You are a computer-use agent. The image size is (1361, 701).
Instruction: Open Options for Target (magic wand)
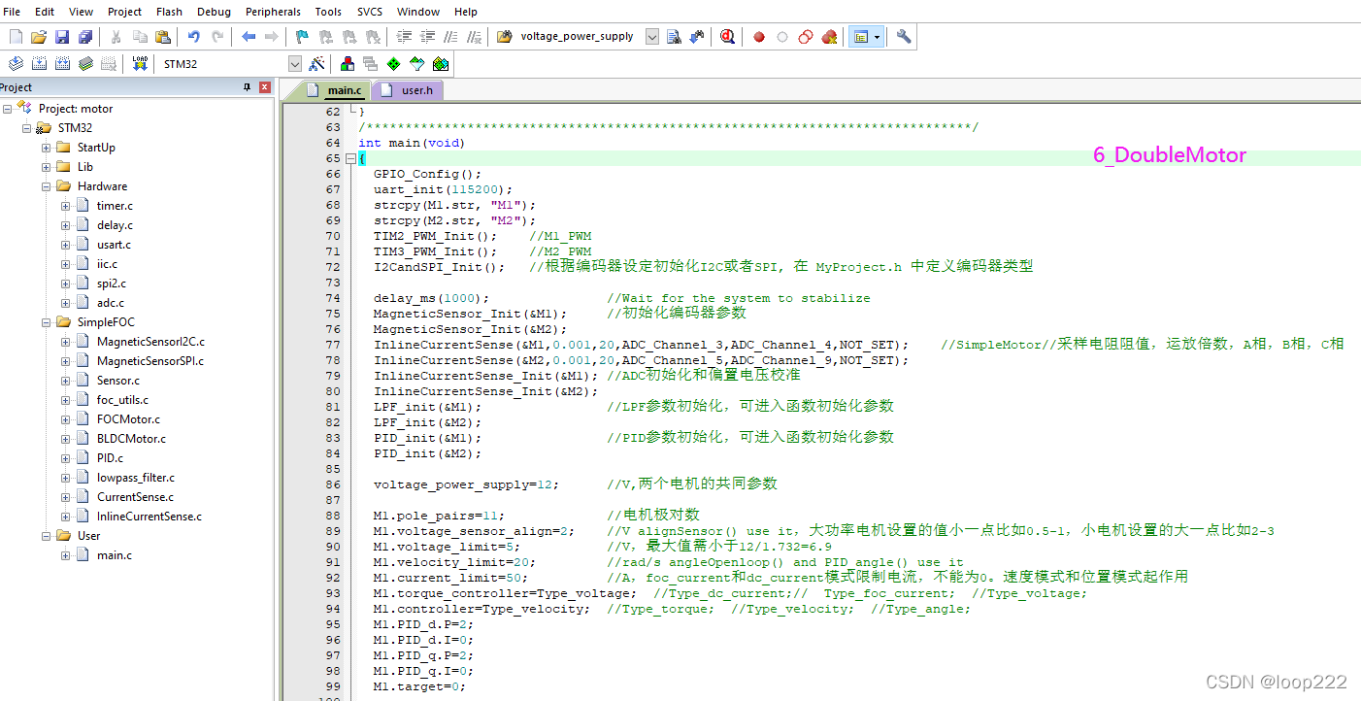click(316, 64)
